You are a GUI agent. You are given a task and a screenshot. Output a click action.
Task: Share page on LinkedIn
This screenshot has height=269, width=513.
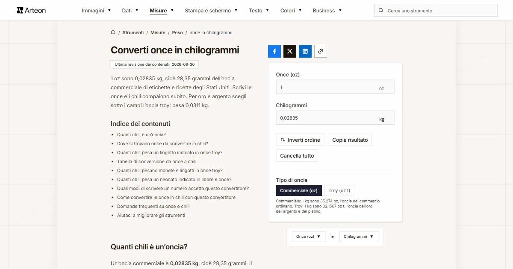click(305, 51)
